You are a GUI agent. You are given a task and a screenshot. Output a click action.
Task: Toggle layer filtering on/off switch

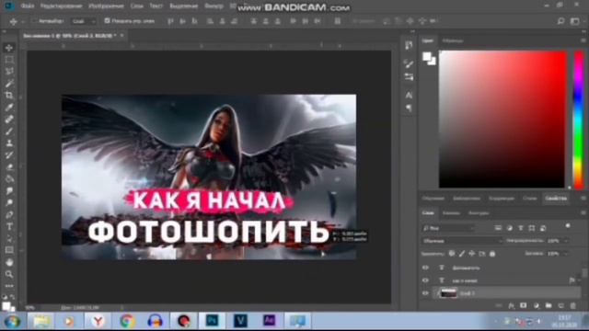tap(568, 226)
